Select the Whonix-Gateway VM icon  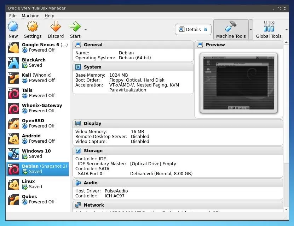coord(13,108)
